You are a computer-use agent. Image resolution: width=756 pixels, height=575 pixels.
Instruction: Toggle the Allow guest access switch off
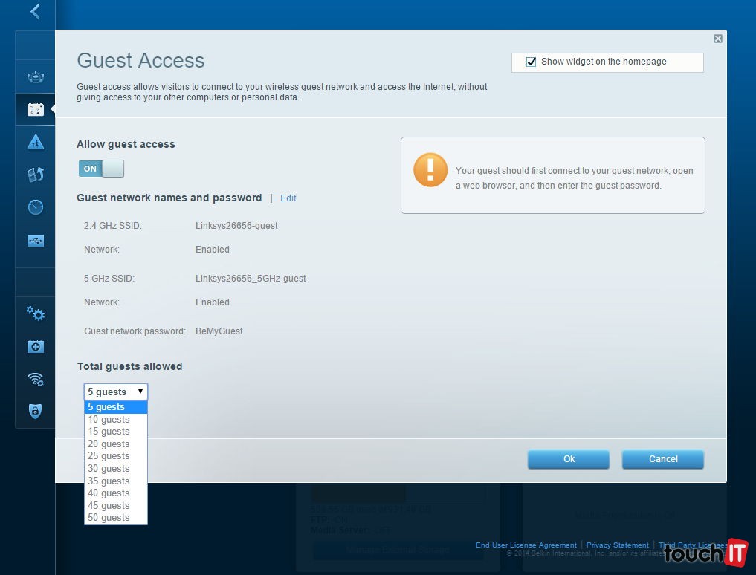(101, 169)
